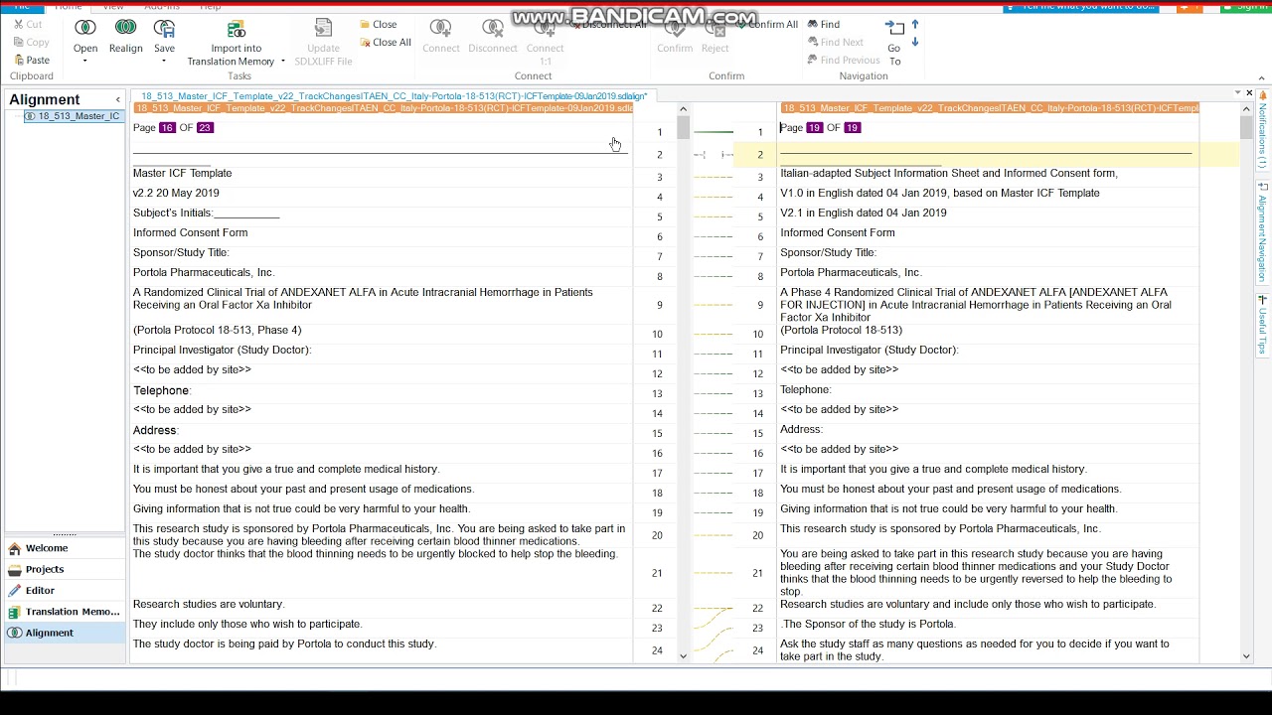The height and width of the screenshot is (715, 1272).
Task: Switch to the Welcome view
Action: (66, 548)
